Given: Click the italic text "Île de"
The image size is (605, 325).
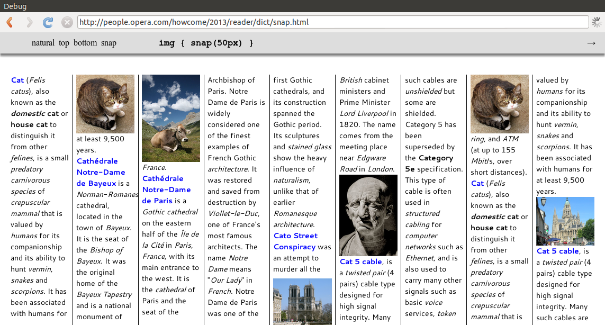Looking at the screenshot, I should click(190, 234).
